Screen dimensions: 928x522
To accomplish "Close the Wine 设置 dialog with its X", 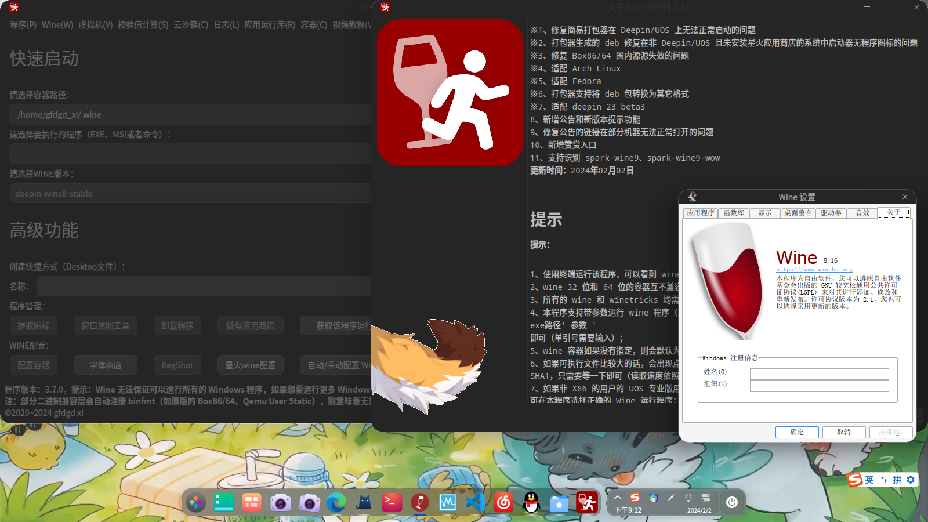I will point(905,197).
